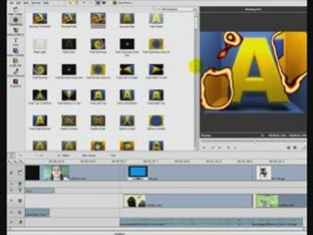313x235 pixels.
Task: Toggle visibility of the video overlay track
Action: coord(11,200)
